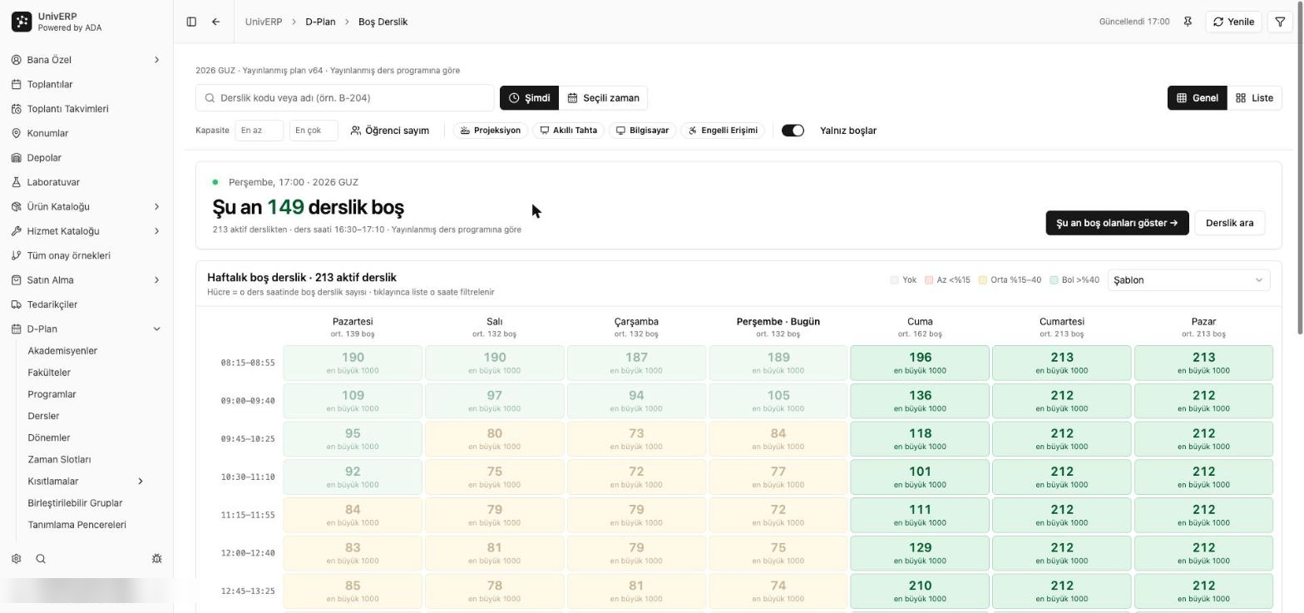
Task: Open Toplantı Takvimleri via its calendar icon
Action: (x=17, y=109)
